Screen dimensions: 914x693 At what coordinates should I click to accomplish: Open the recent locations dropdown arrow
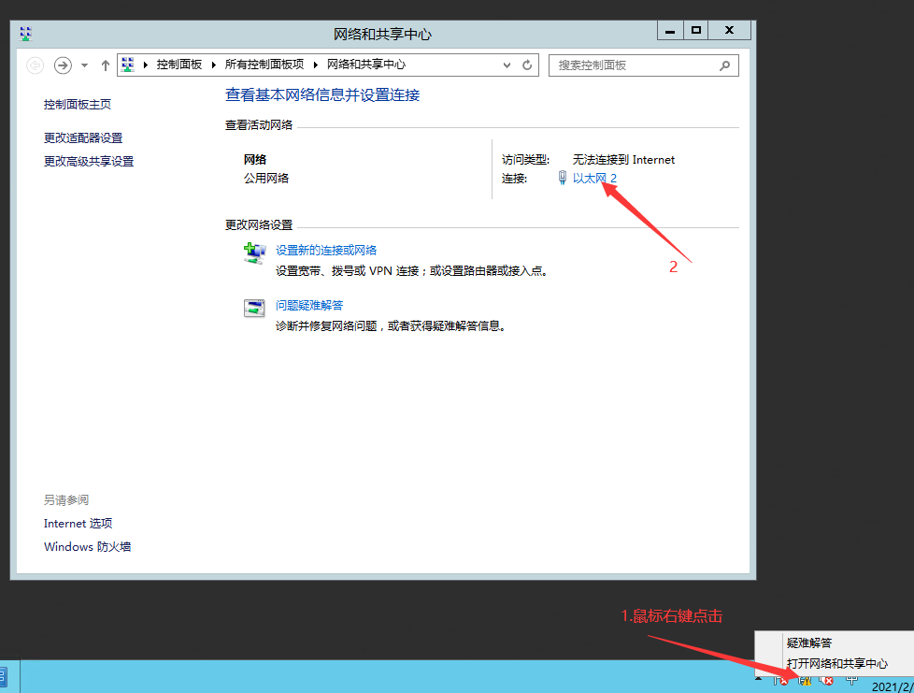pos(84,65)
